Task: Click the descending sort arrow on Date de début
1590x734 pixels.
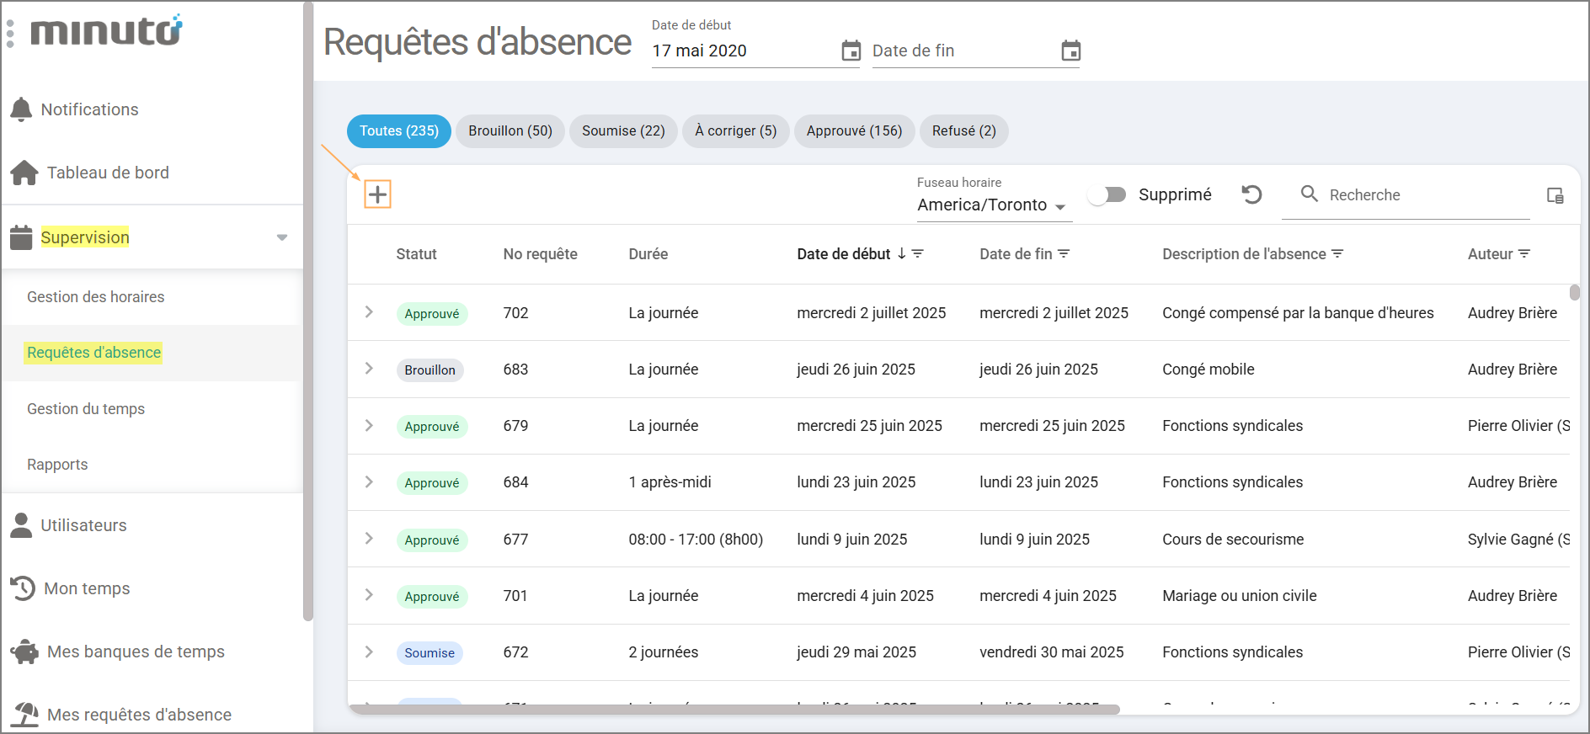Action: click(901, 253)
